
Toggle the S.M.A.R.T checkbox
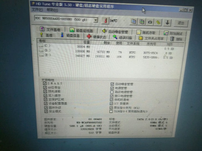(x=45, y=83)
